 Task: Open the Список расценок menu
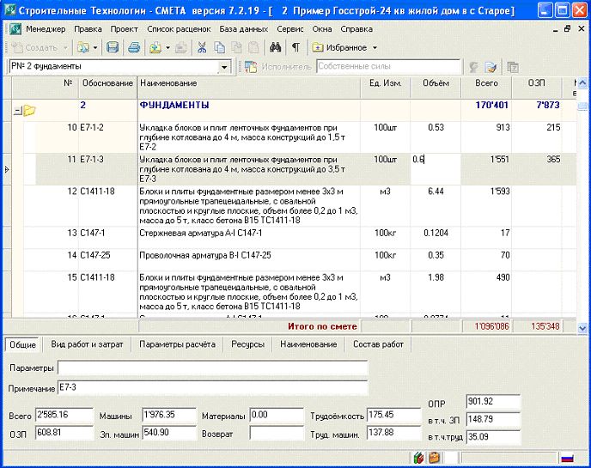click(179, 29)
